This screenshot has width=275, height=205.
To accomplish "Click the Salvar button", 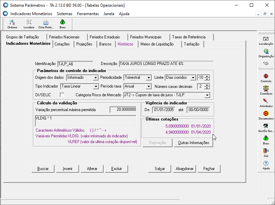I will coord(160,169).
